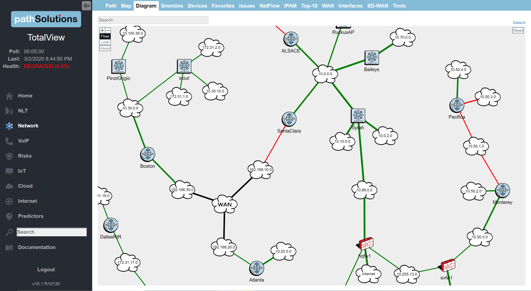Select the SantaClara router icon
The width and height of the screenshot is (531, 291).
pyautogui.click(x=289, y=119)
